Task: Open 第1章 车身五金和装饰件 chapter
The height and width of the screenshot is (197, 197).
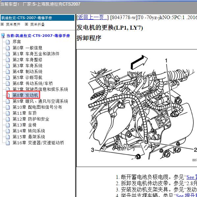Action: click(x=36, y=54)
